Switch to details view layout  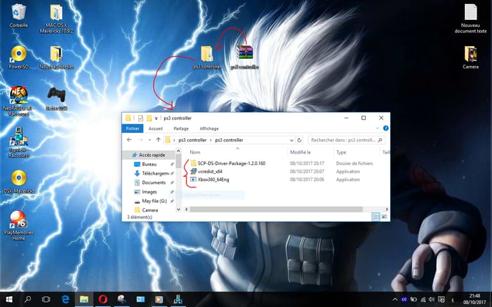(375, 217)
